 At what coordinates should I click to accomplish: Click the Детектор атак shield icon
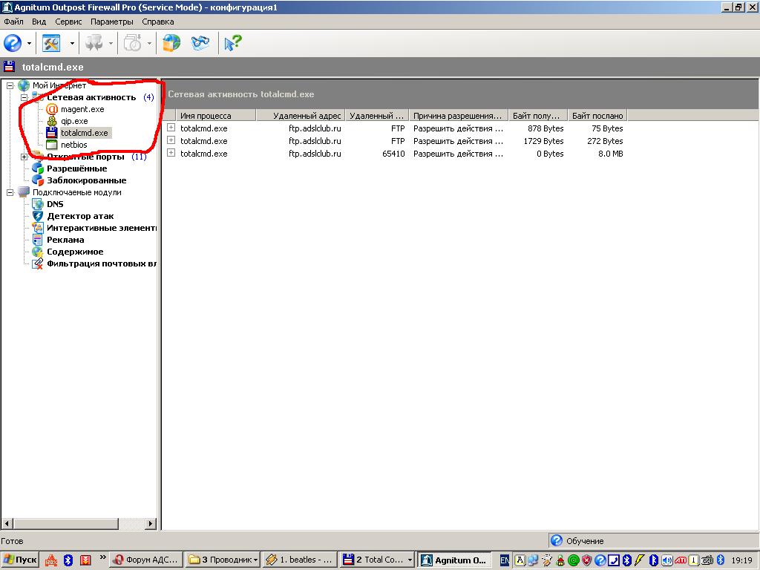click(37, 216)
